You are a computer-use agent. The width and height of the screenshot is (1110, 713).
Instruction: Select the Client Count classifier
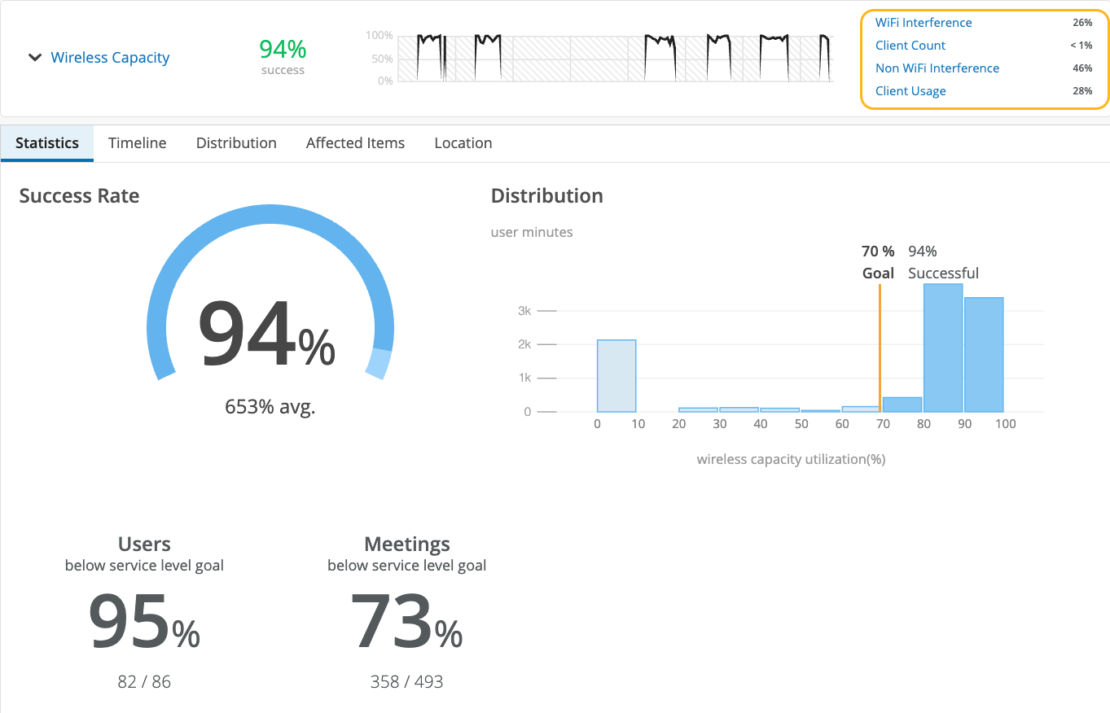tap(910, 46)
